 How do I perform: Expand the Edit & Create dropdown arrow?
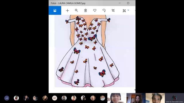tap(128, 10)
